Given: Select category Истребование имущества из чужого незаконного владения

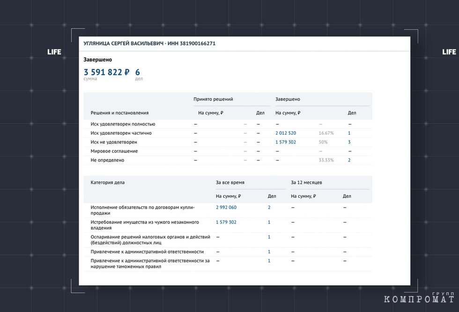Looking at the screenshot, I should (x=145, y=225).
